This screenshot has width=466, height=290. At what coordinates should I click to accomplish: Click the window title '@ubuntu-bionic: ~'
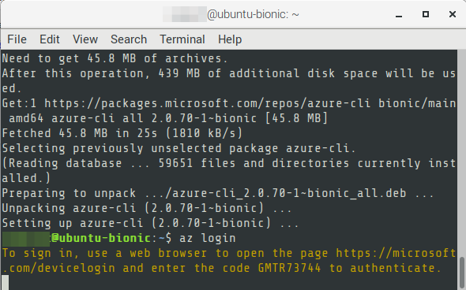click(253, 14)
